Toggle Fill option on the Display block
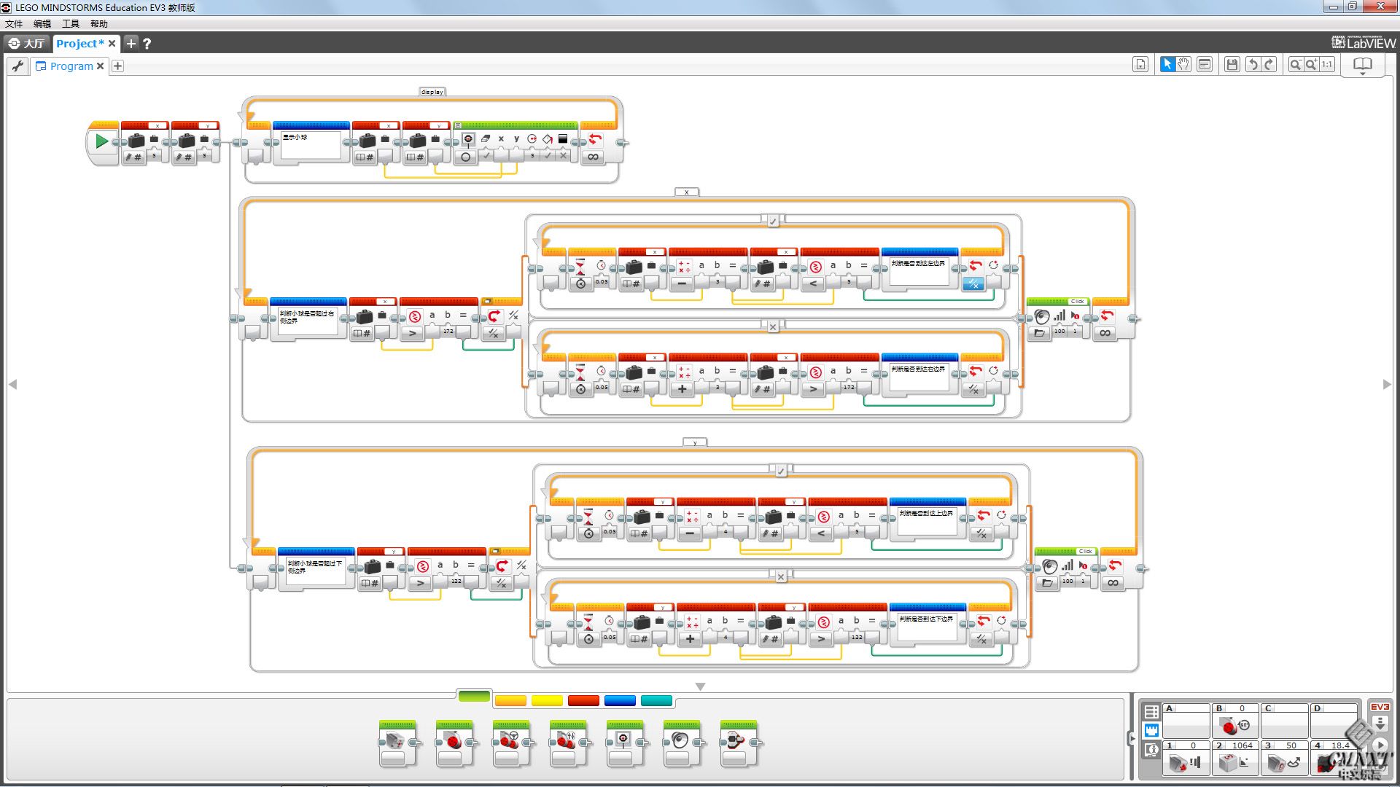This screenshot has height=787, width=1400. tap(548, 155)
